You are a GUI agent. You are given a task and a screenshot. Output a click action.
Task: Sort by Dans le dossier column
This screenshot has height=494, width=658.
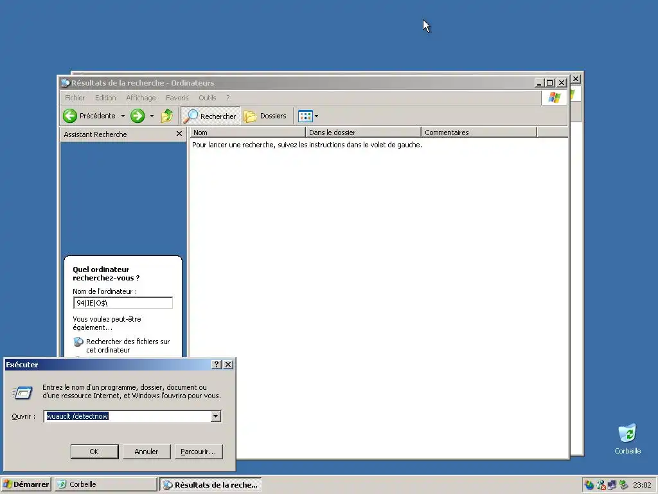coord(364,133)
